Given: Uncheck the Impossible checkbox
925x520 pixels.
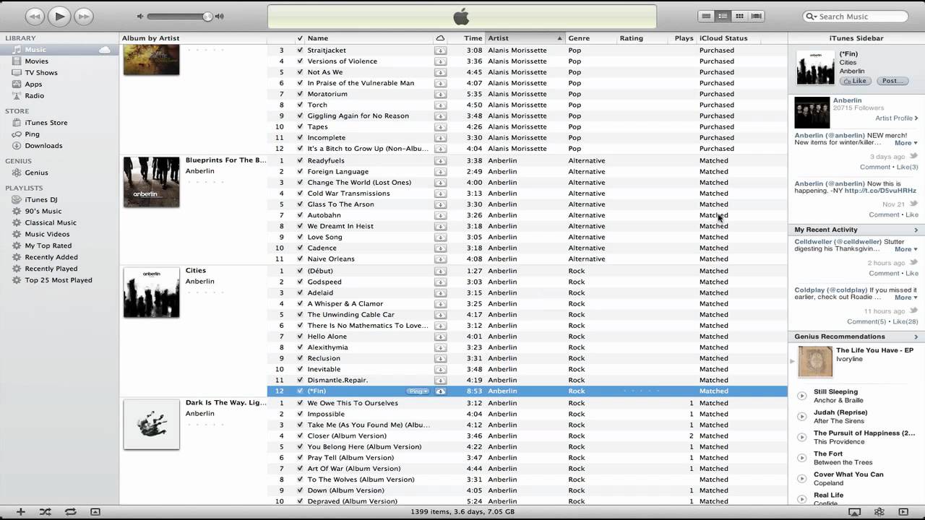Looking at the screenshot, I should click(300, 414).
